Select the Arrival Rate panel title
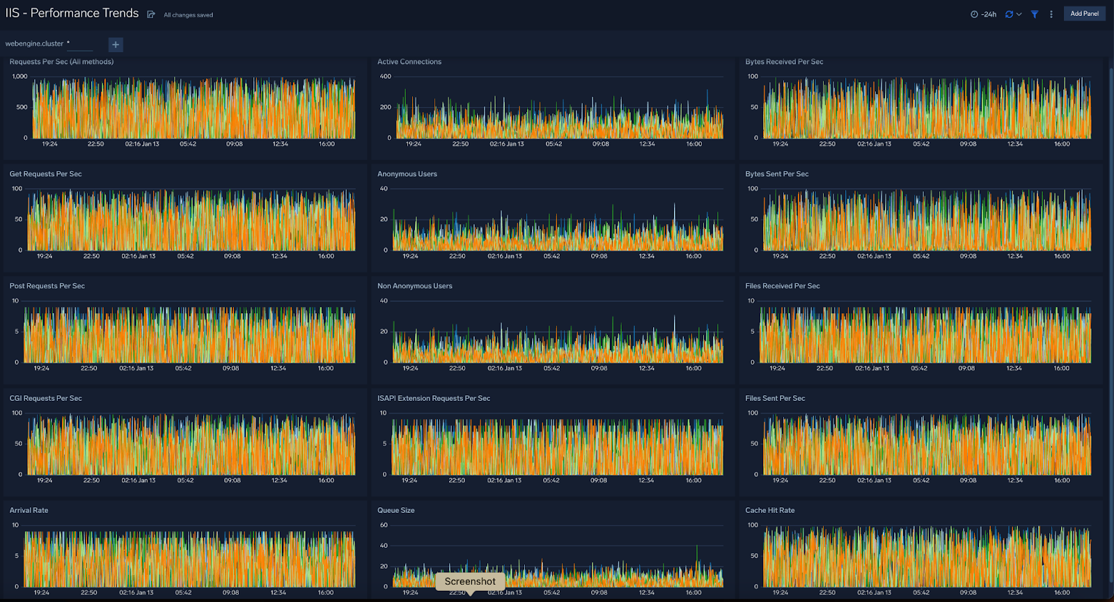 pyautogui.click(x=29, y=511)
